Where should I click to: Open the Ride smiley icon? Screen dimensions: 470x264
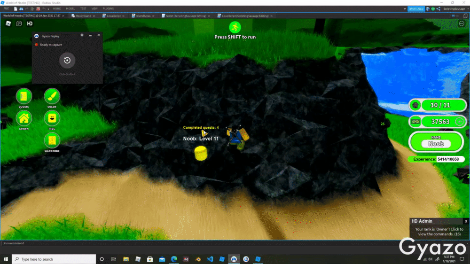coord(52,119)
